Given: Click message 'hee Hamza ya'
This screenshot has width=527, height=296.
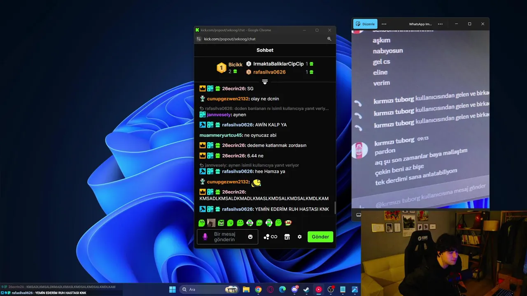Looking at the screenshot, I should [270, 171].
